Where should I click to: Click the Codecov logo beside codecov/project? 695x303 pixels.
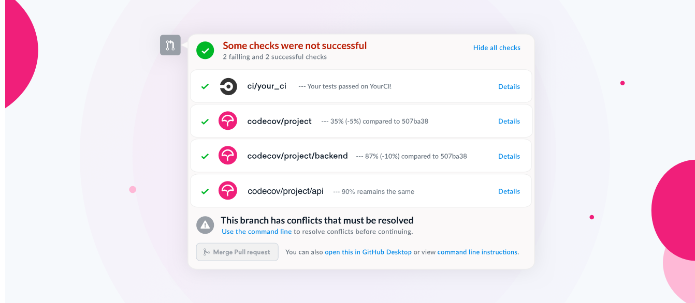(228, 121)
